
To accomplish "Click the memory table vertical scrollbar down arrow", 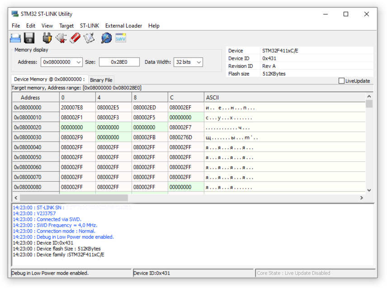I will 369,190.
